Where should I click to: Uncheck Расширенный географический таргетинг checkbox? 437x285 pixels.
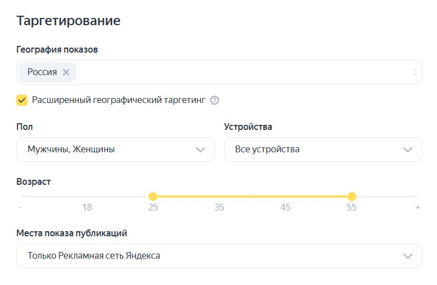click(22, 100)
